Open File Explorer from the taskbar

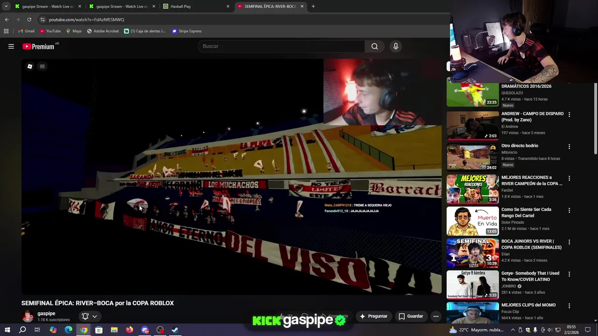114,330
